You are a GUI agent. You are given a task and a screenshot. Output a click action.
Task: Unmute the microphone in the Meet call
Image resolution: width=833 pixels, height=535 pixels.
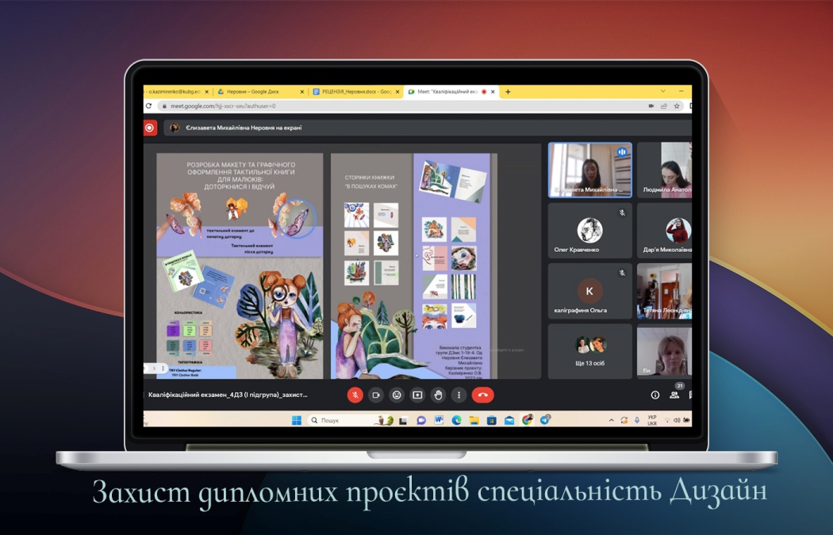coord(355,395)
